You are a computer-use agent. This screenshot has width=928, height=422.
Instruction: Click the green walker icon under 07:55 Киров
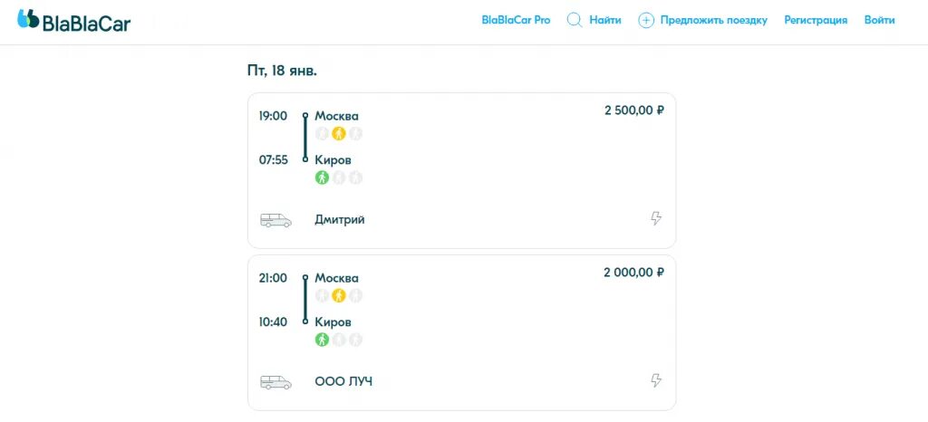pyautogui.click(x=322, y=177)
